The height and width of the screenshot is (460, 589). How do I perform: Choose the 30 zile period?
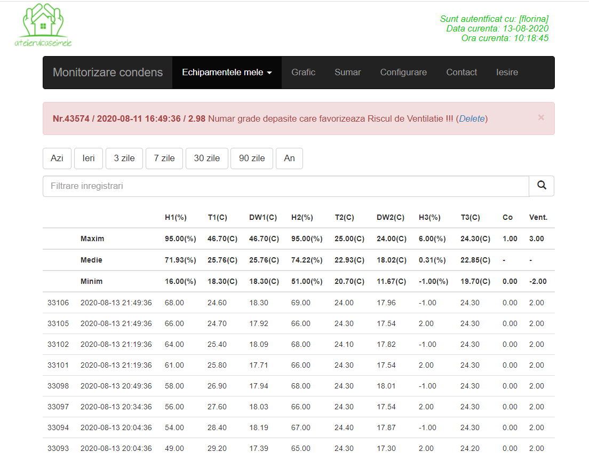point(206,158)
